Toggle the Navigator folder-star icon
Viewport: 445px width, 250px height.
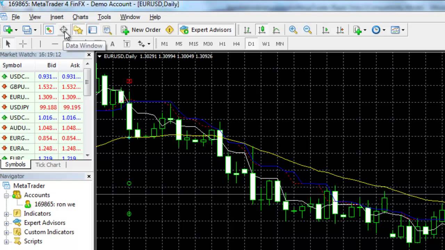(x=78, y=30)
